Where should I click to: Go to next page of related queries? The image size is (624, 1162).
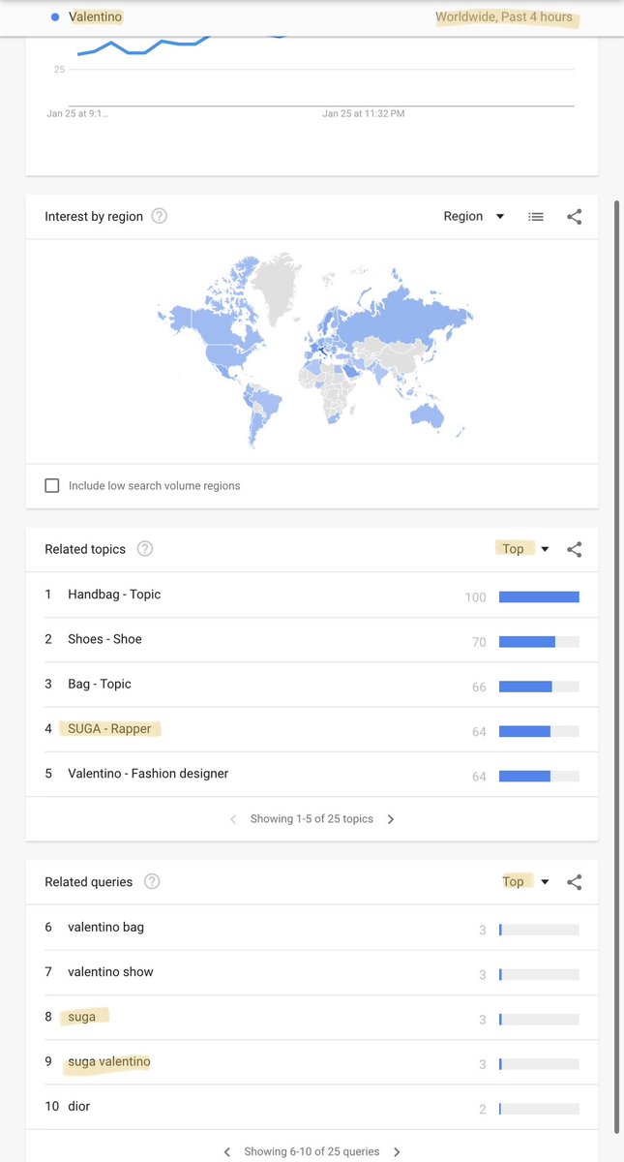tap(397, 1152)
